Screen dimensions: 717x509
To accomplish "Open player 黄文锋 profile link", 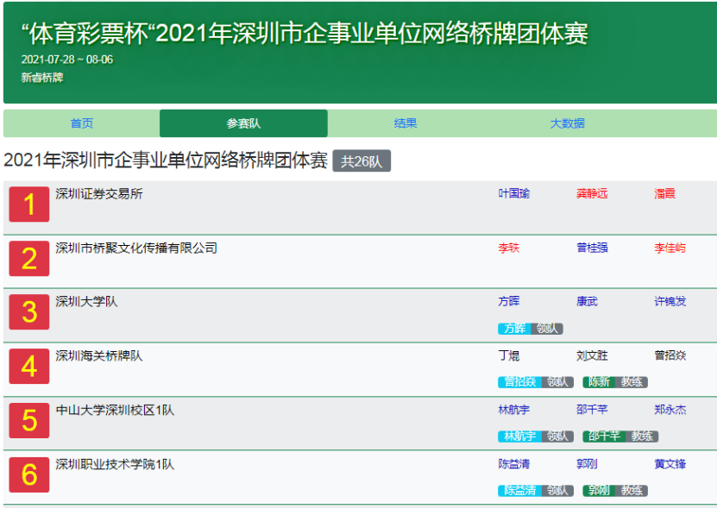I will click(x=670, y=464).
